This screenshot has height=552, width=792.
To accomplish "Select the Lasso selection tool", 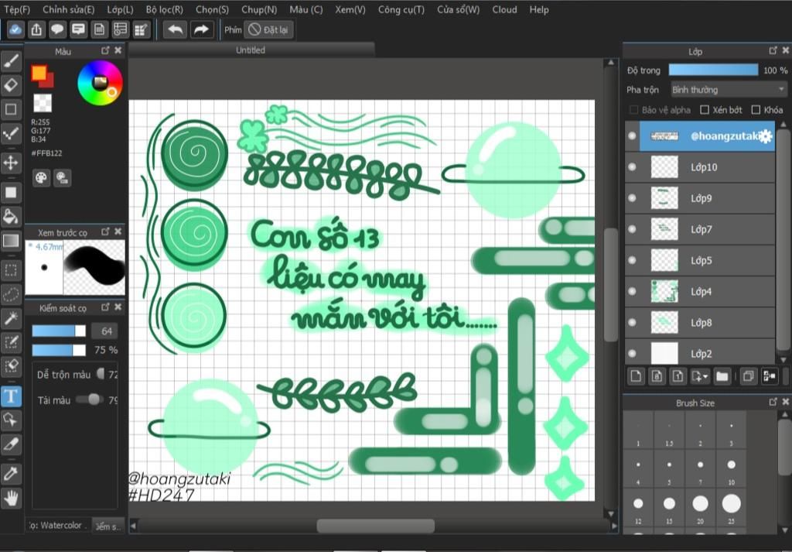I will (11, 294).
